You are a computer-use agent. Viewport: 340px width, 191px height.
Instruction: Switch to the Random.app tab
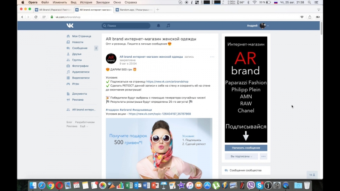point(134,10)
